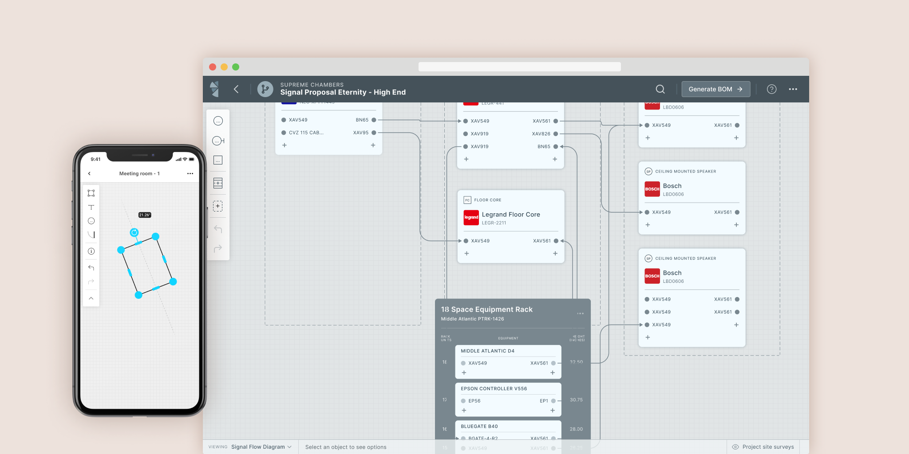Select the square device tool

(x=218, y=160)
